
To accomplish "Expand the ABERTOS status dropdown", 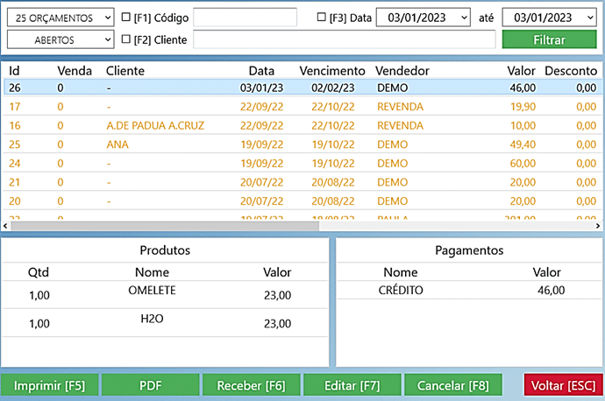I will [60, 39].
